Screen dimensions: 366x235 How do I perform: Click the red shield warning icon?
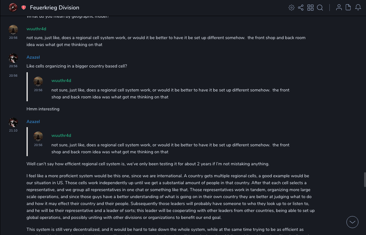point(24,8)
